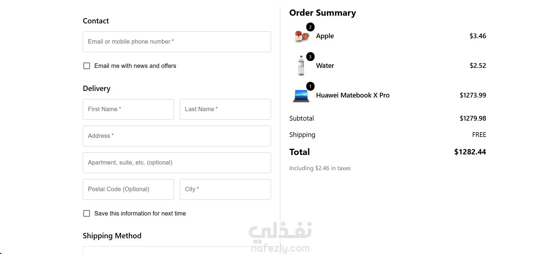Viewport: 560px width, 254px height.
Task: Enable Email me with news and offers
Action: (87, 66)
